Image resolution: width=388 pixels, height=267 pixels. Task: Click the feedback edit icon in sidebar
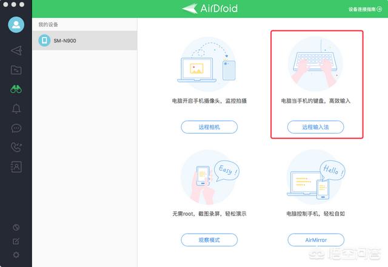tap(16, 241)
